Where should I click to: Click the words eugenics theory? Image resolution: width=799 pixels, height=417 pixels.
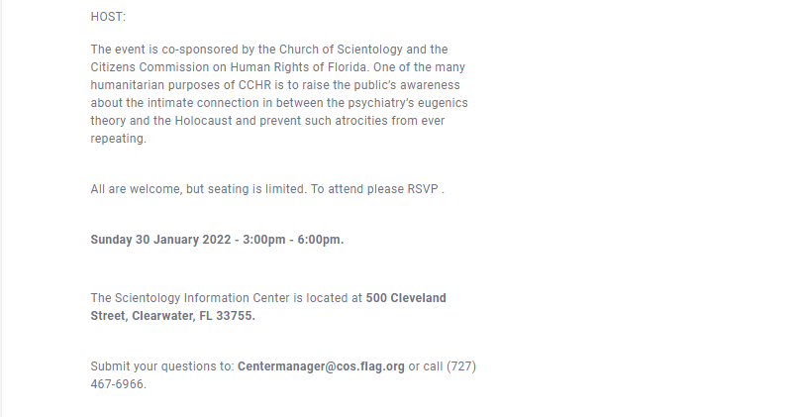tap(436, 103)
